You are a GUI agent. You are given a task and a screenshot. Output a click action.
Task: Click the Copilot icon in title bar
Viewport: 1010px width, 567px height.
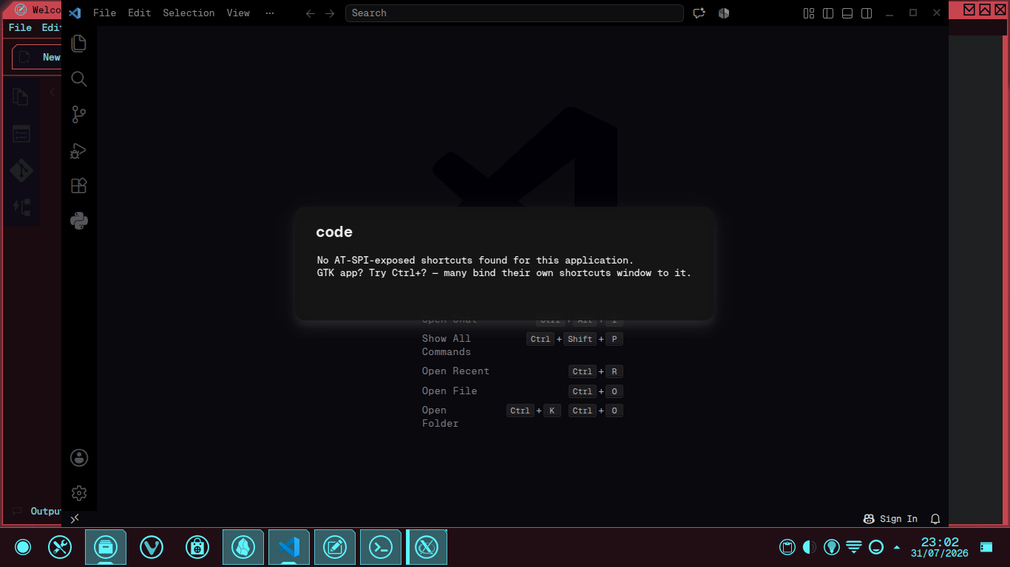click(x=724, y=13)
